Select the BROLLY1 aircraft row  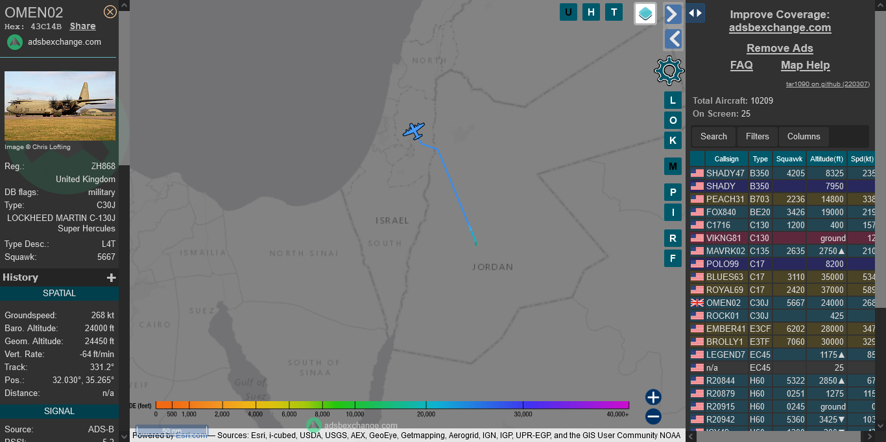point(782,342)
